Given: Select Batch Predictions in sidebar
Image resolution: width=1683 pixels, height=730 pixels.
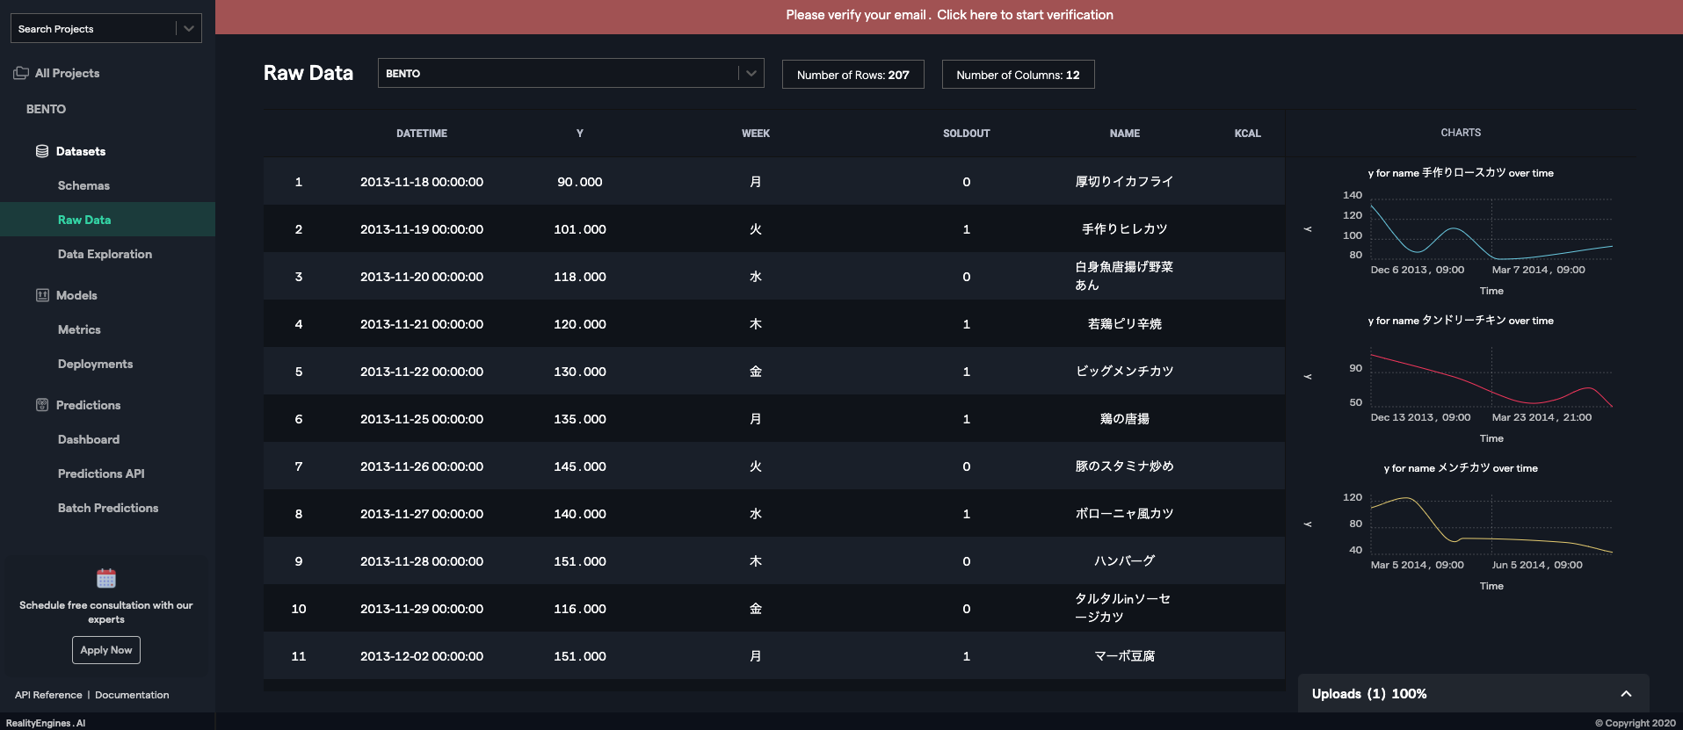Looking at the screenshot, I should [108, 508].
